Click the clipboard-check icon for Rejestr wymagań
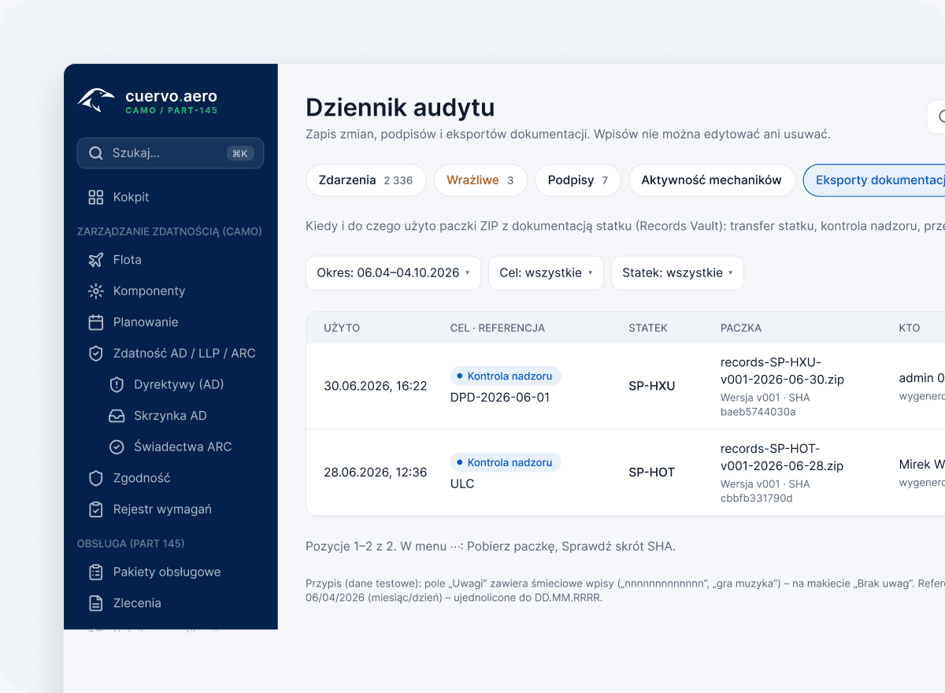 (x=96, y=510)
